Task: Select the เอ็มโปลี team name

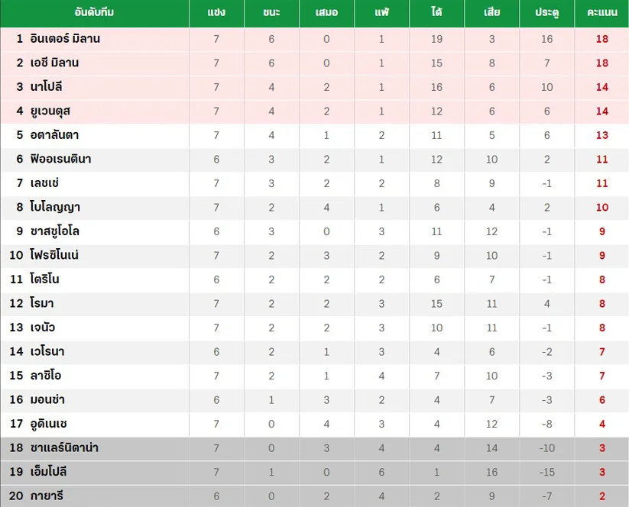Action: (x=49, y=472)
